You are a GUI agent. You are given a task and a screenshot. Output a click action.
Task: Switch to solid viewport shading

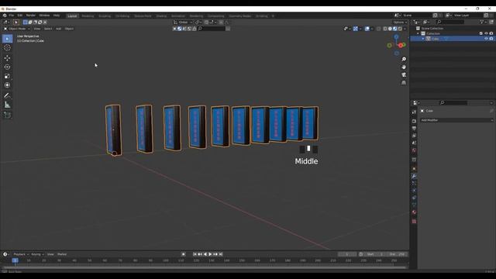point(390,29)
